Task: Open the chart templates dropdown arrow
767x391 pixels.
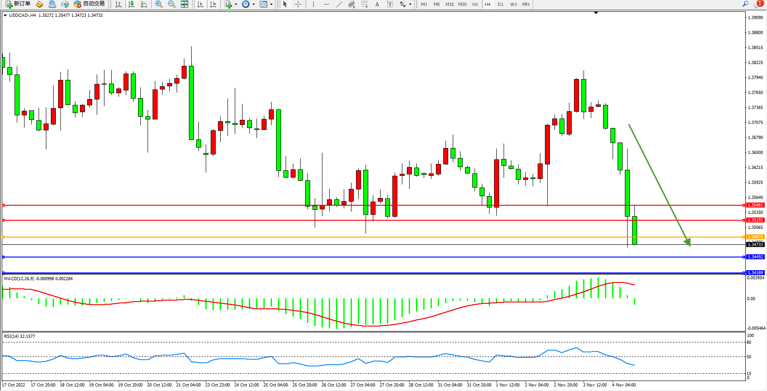Action: point(271,5)
